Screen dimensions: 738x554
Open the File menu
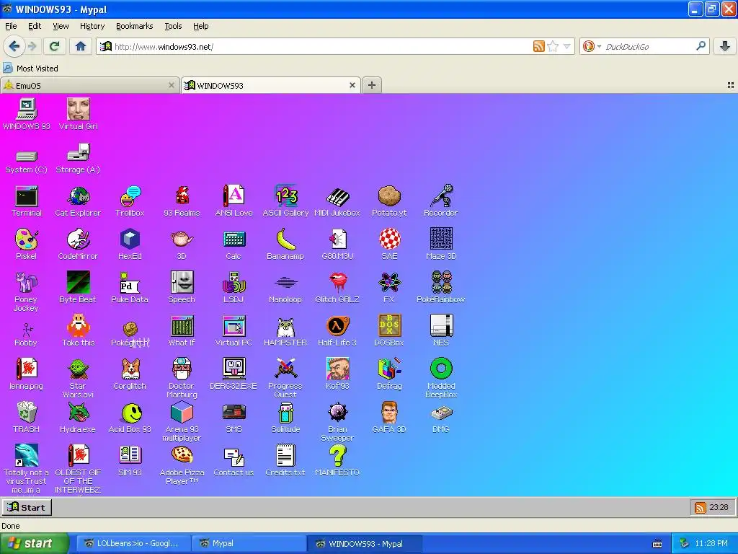11,26
